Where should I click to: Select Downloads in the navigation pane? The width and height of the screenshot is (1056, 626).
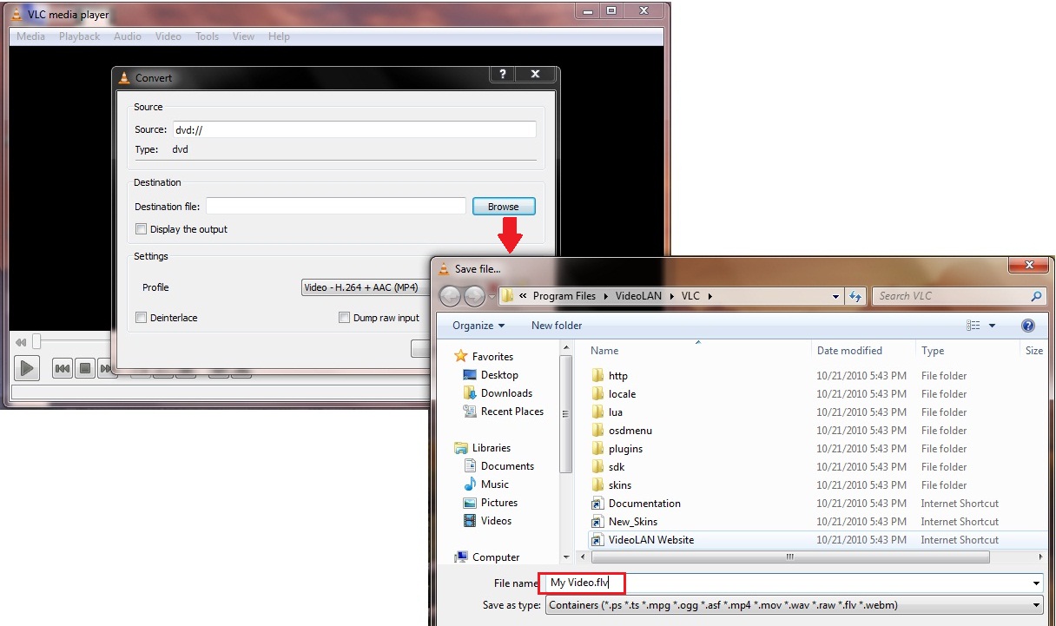(506, 393)
